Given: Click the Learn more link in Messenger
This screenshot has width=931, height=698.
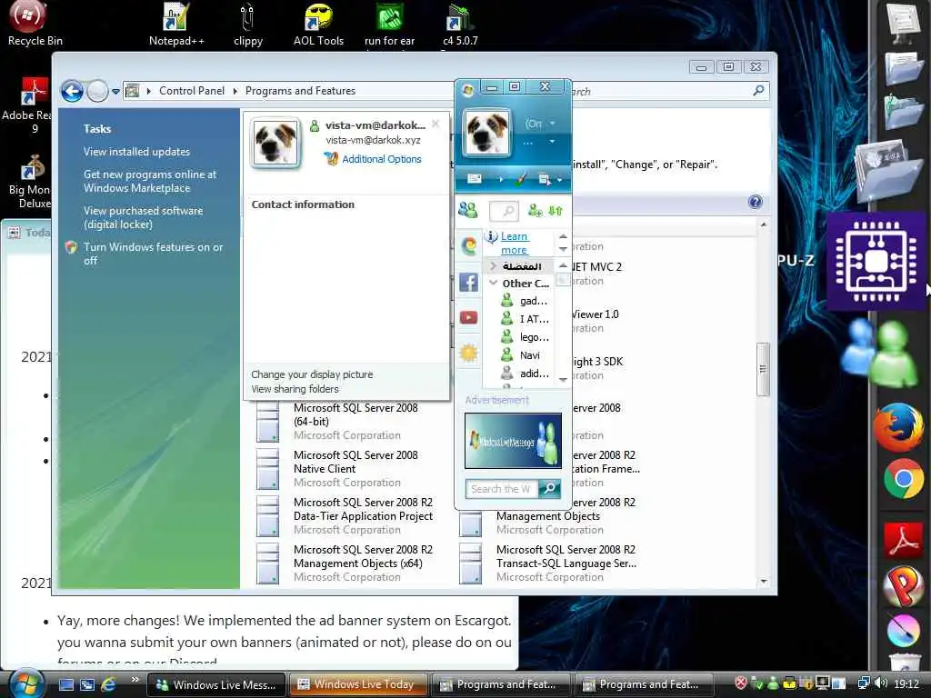Looking at the screenshot, I should coord(514,244).
